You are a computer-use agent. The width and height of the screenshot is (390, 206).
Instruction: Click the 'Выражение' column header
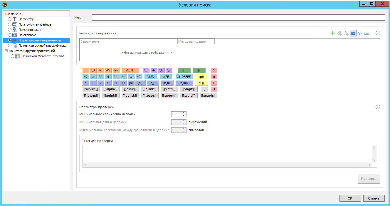(128, 41)
